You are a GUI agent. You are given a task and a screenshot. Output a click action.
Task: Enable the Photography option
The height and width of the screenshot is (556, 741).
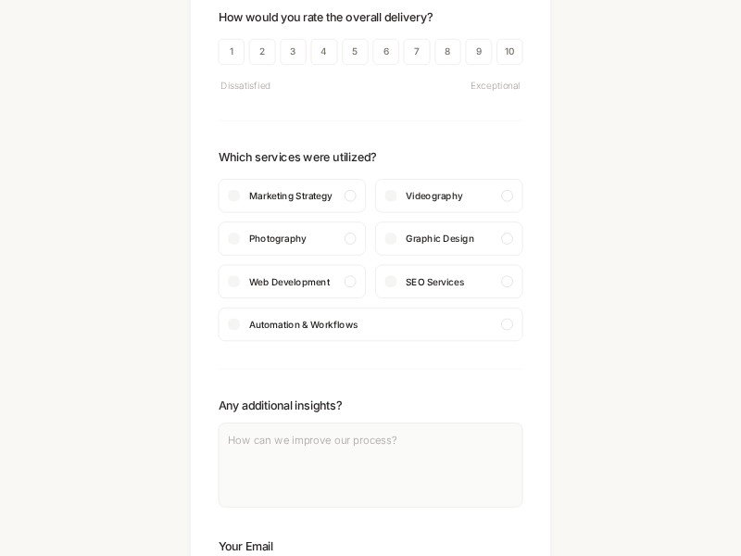pos(292,238)
